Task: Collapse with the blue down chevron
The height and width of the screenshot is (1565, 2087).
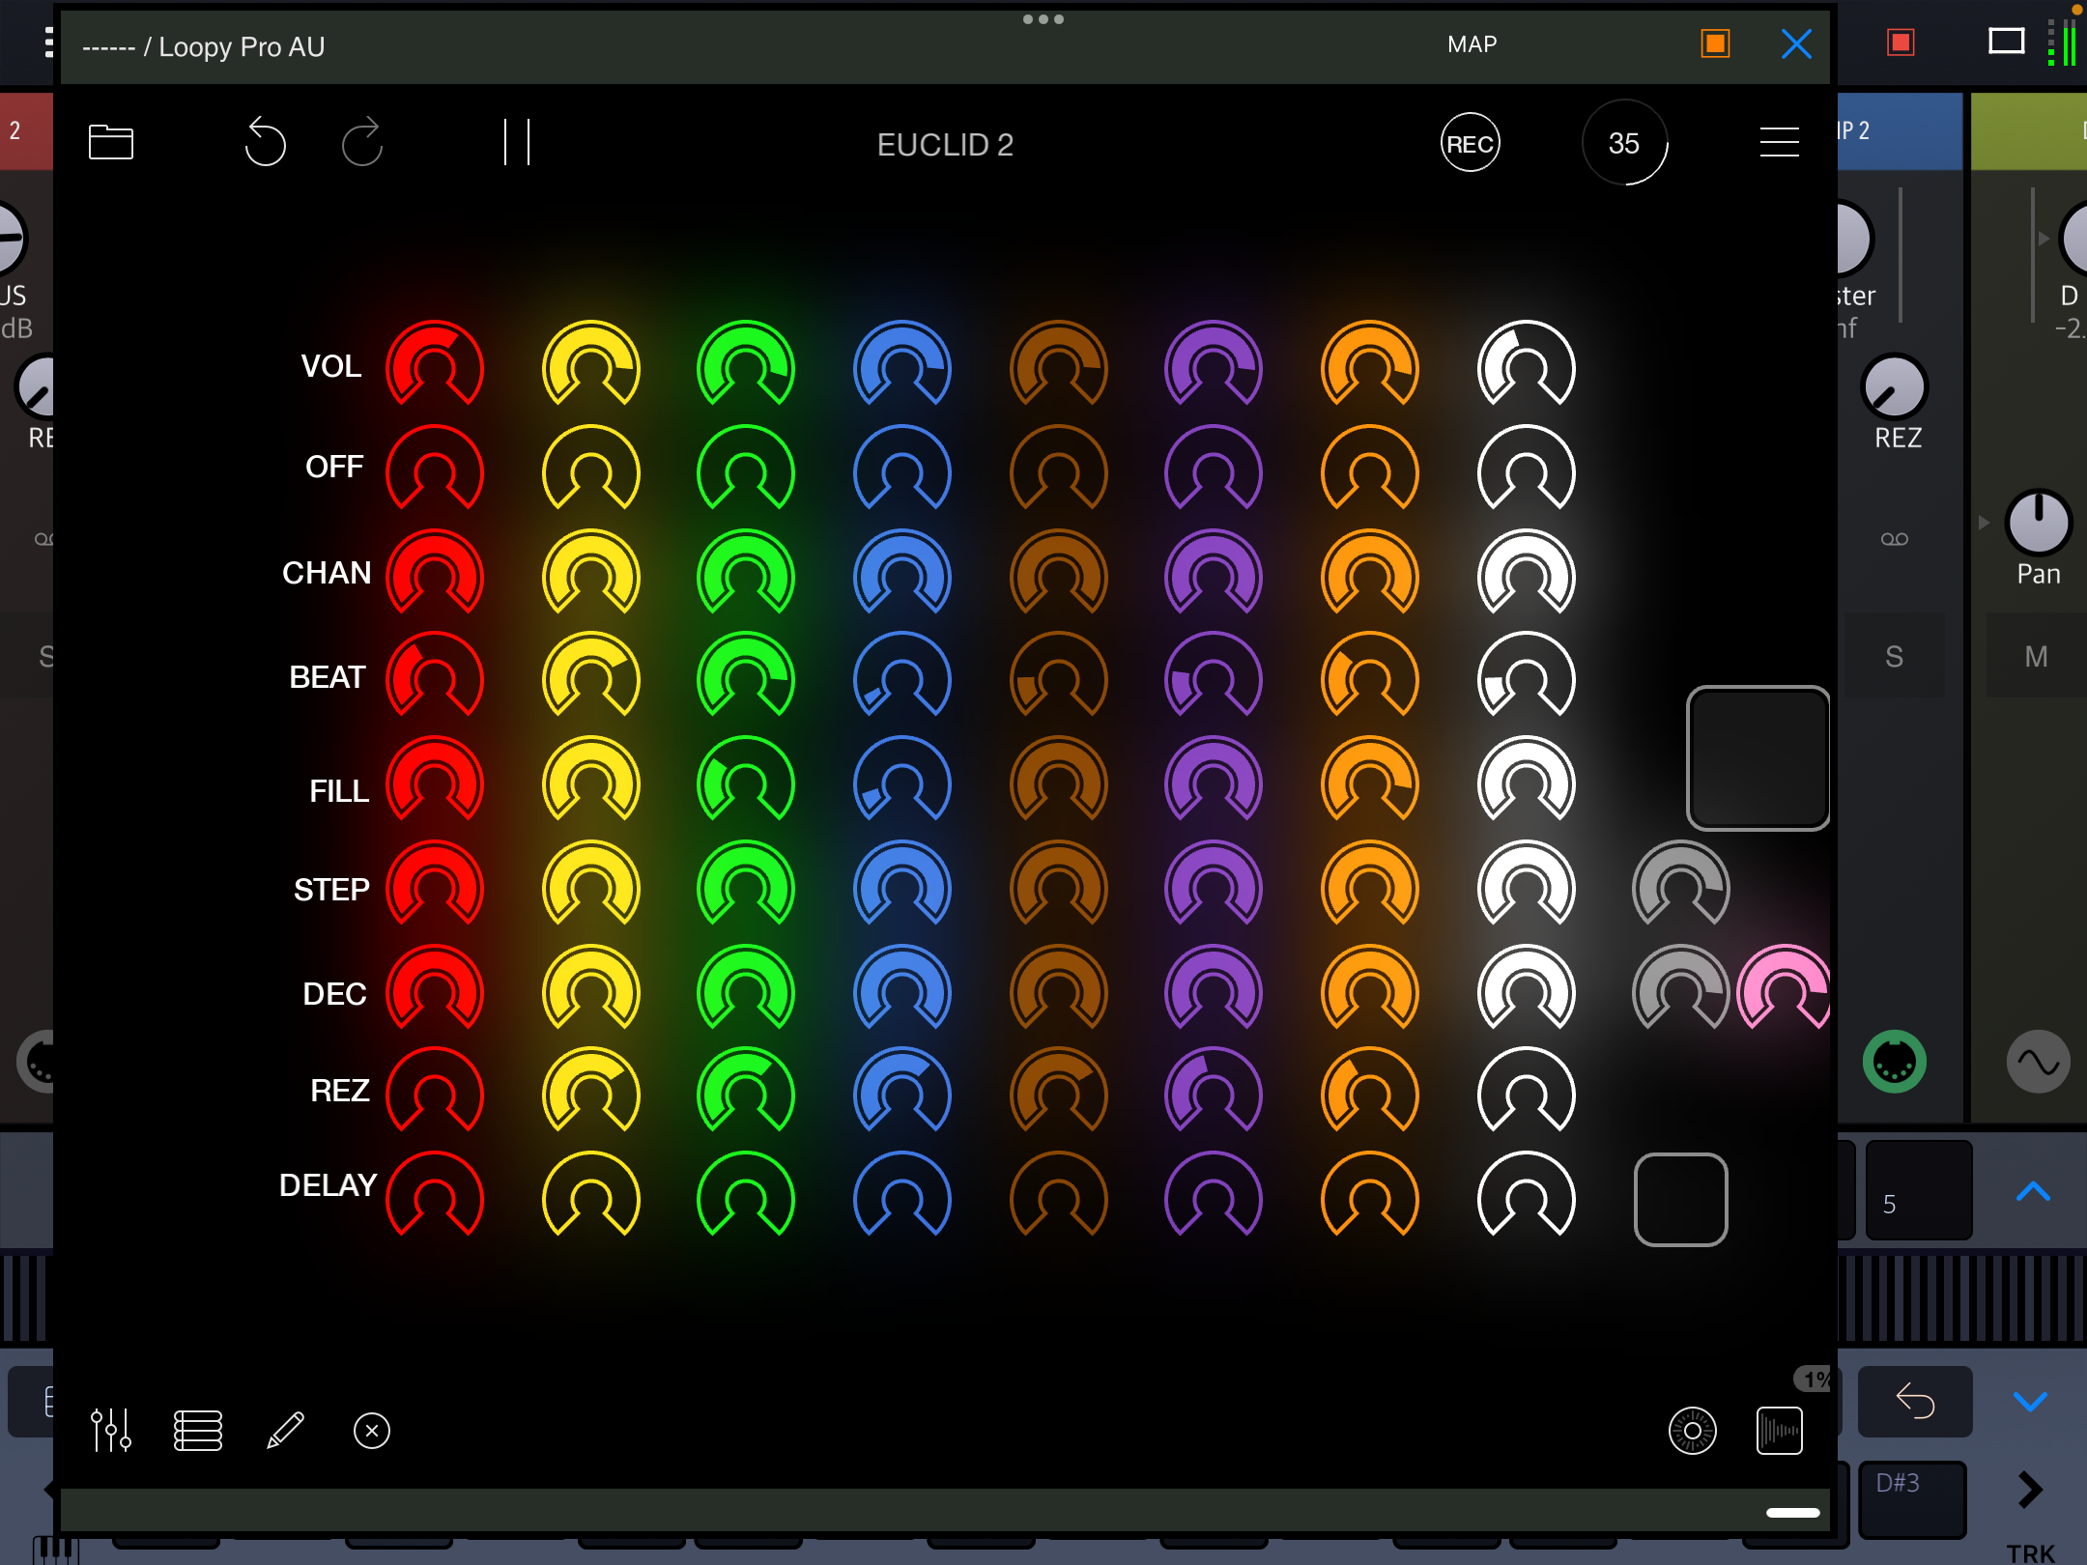Action: [x=2030, y=1401]
